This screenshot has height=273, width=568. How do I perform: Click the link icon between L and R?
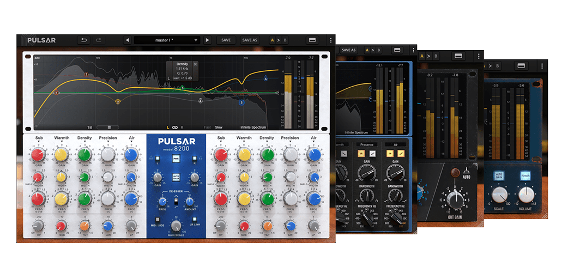pyautogui.click(x=175, y=128)
